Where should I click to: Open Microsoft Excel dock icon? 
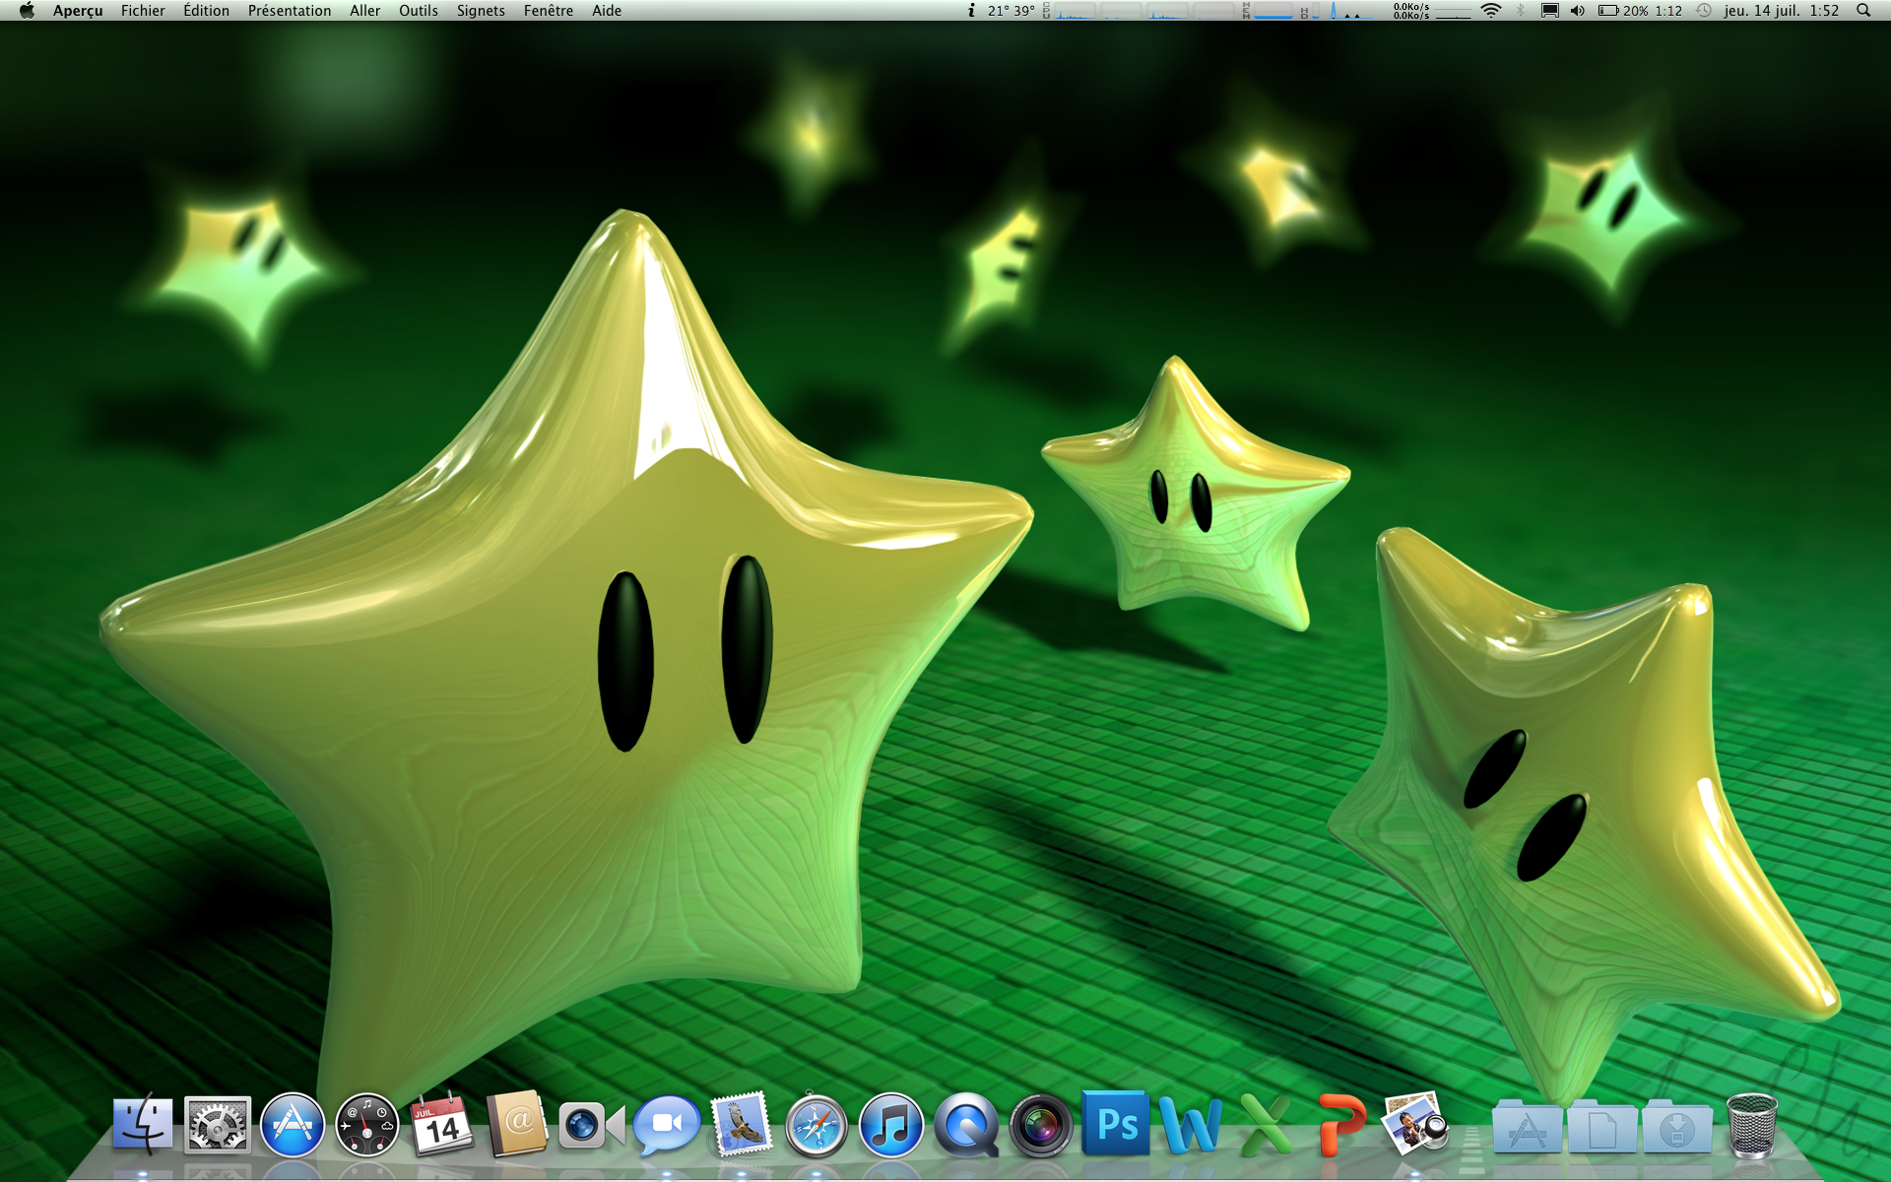(1266, 1124)
